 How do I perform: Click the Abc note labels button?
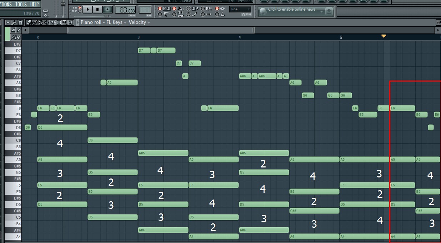[x=16, y=37]
